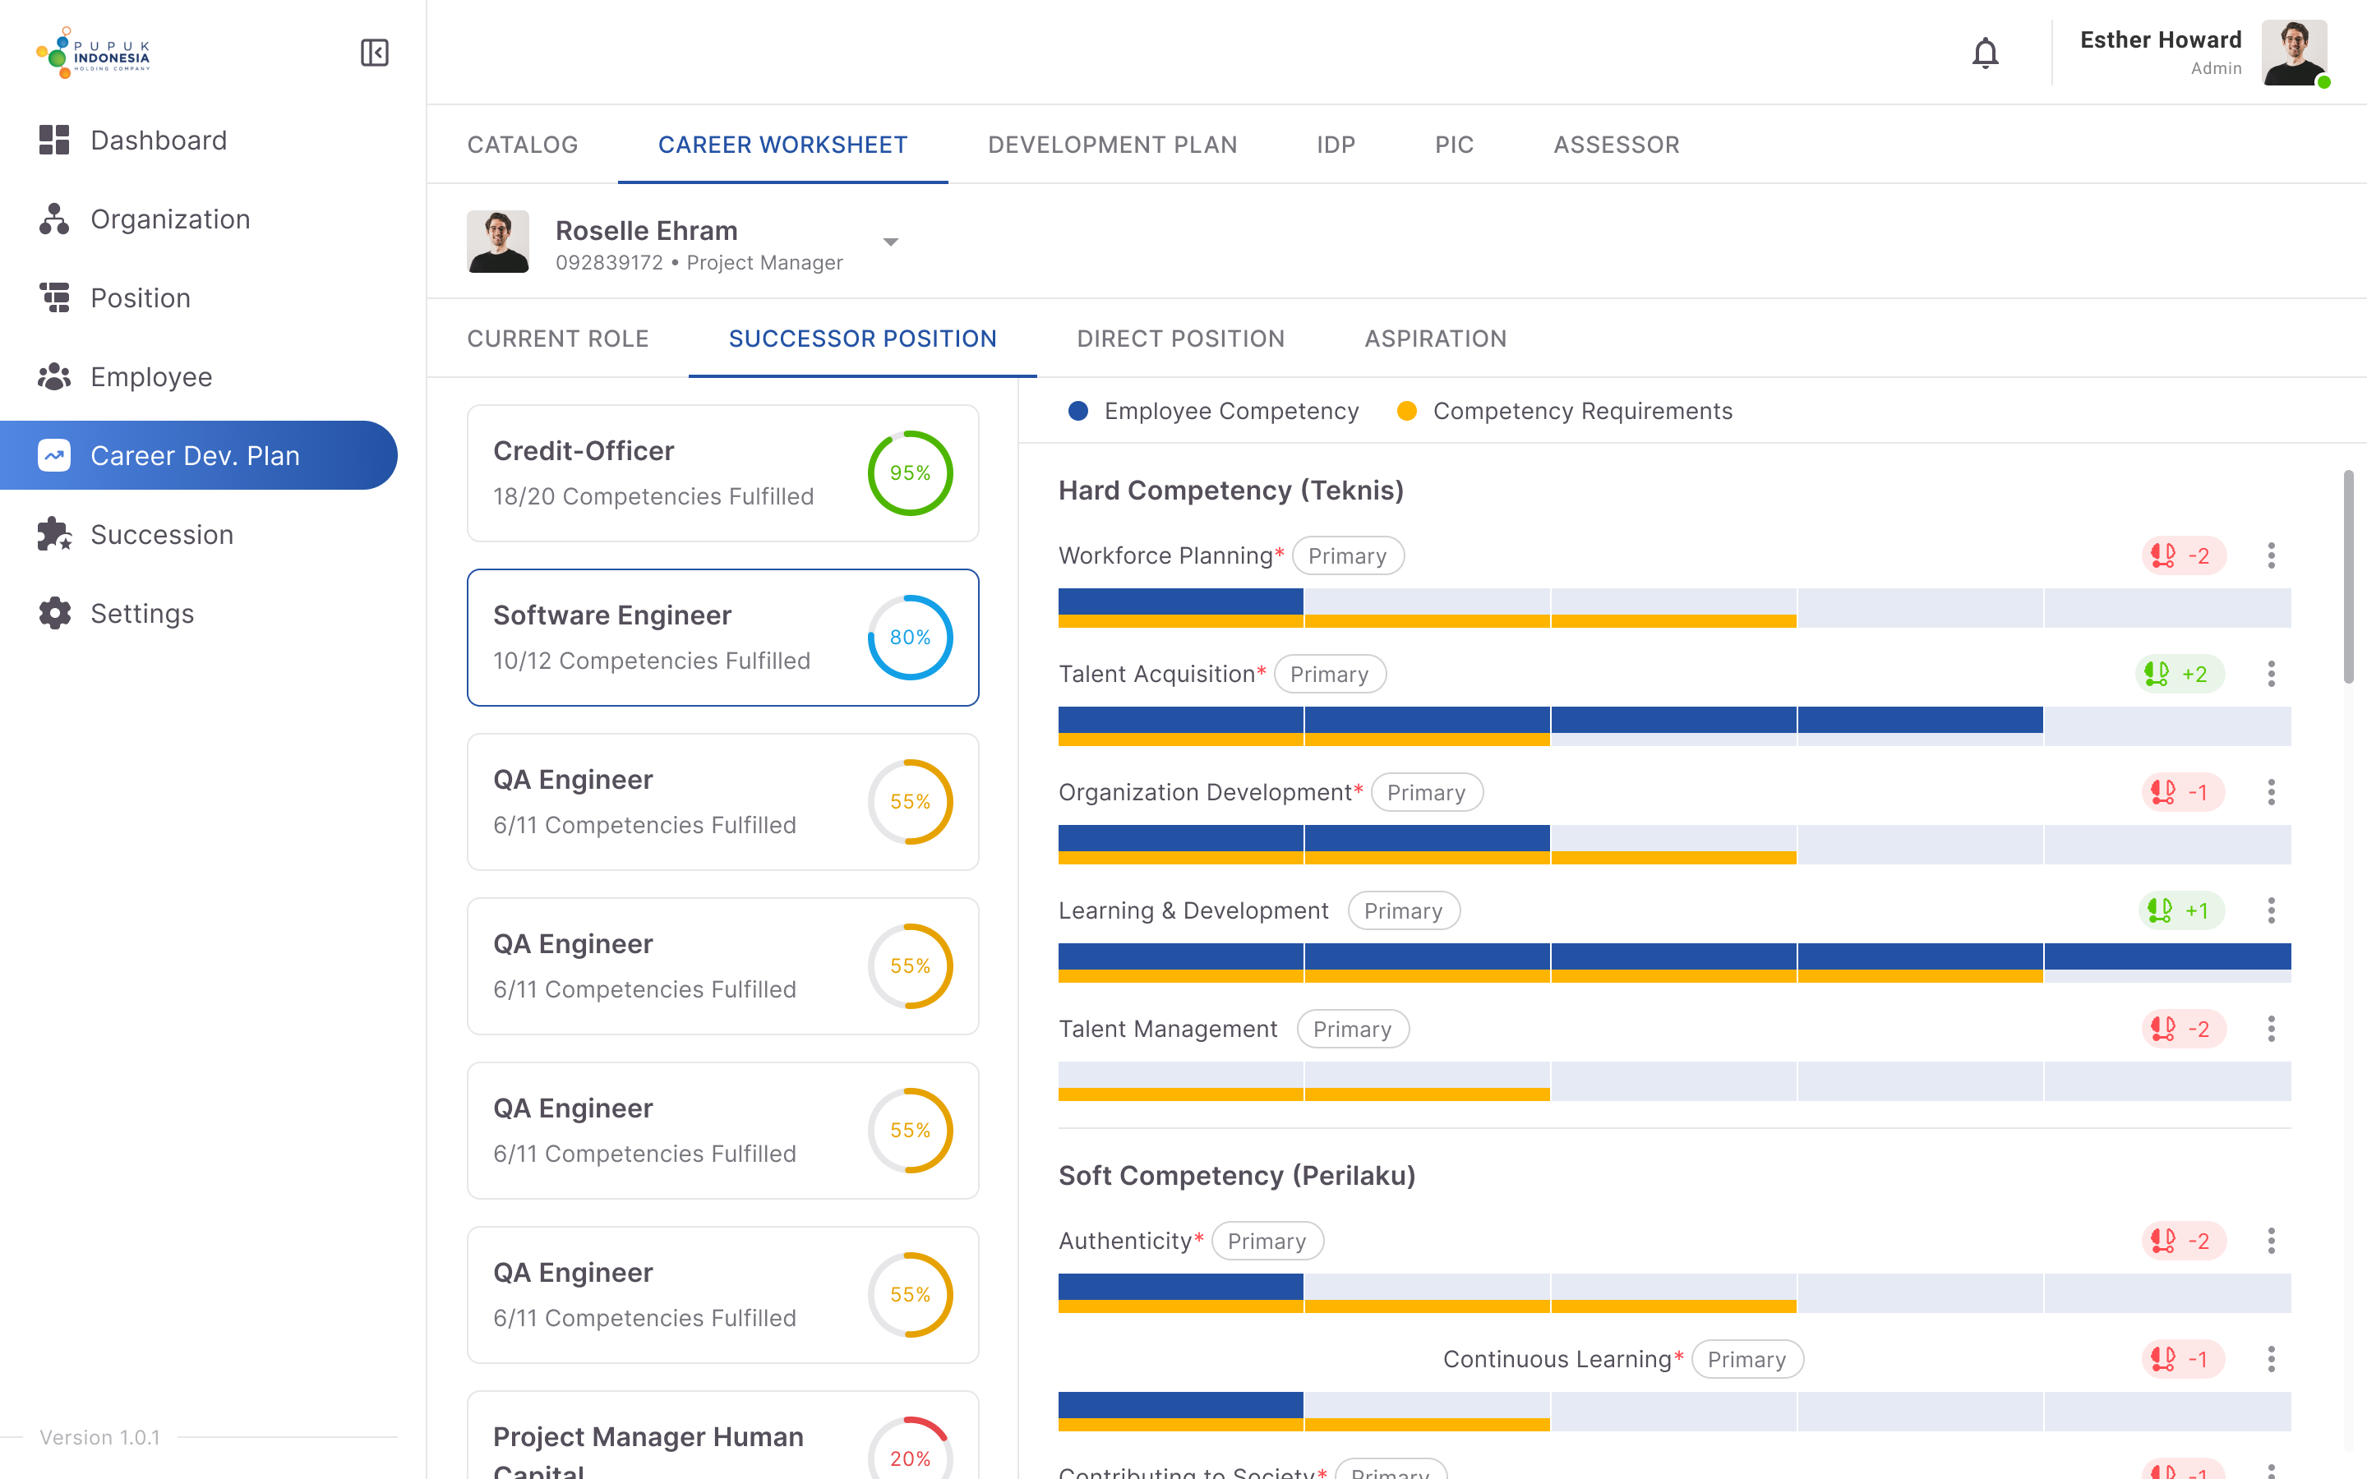Open more options for Talent Management
The image size is (2367, 1479).
coord(2271,1029)
